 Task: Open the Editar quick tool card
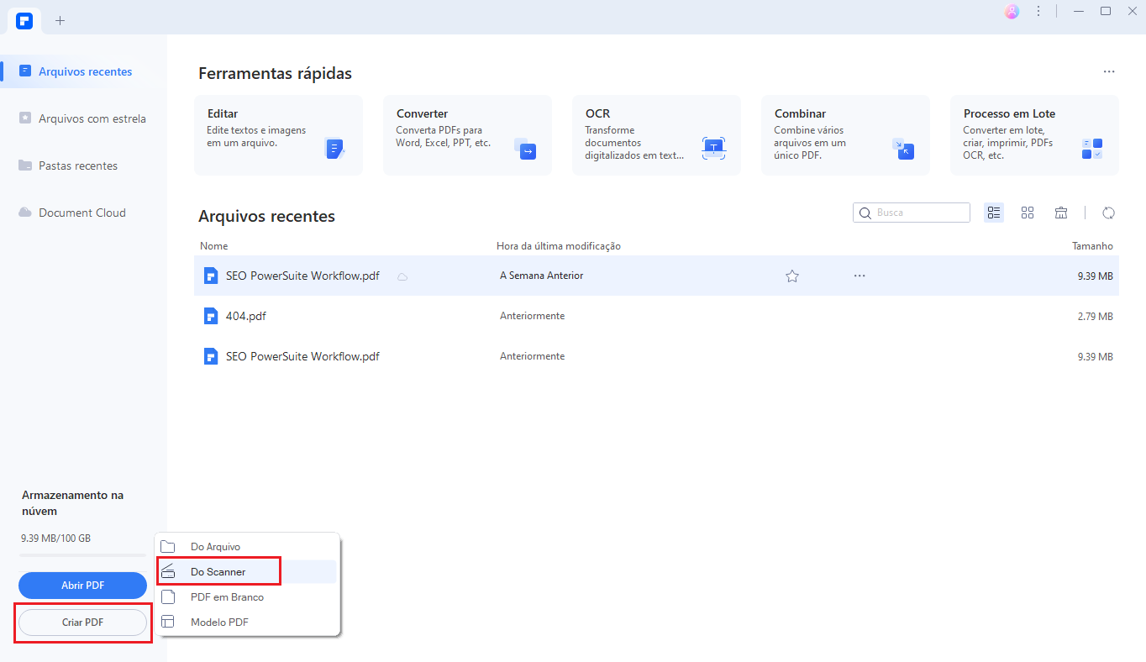[278, 135]
